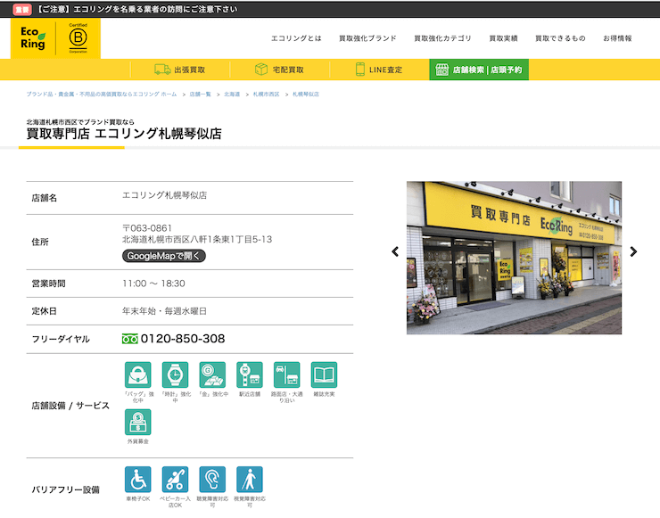Click subheading 北海道札幌市西区でブランド買取なら
The height and width of the screenshot is (518, 660).
(x=80, y=122)
